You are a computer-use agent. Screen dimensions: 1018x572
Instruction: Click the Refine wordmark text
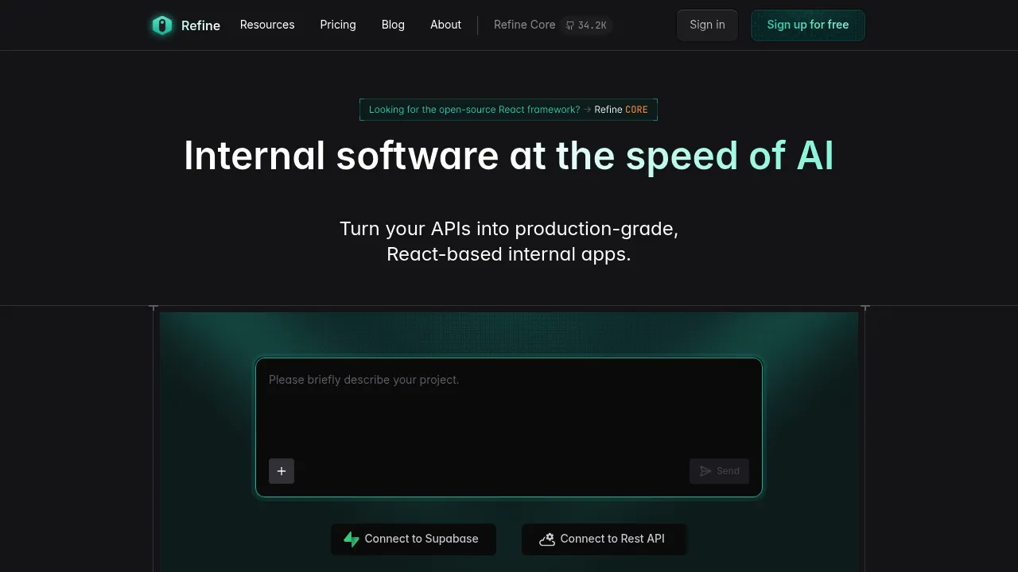(x=200, y=25)
